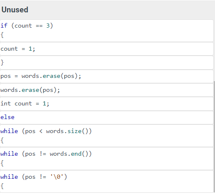This screenshot has height=194, width=215.
Task: Click the '\0' character literal
Action: coord(58,177)
